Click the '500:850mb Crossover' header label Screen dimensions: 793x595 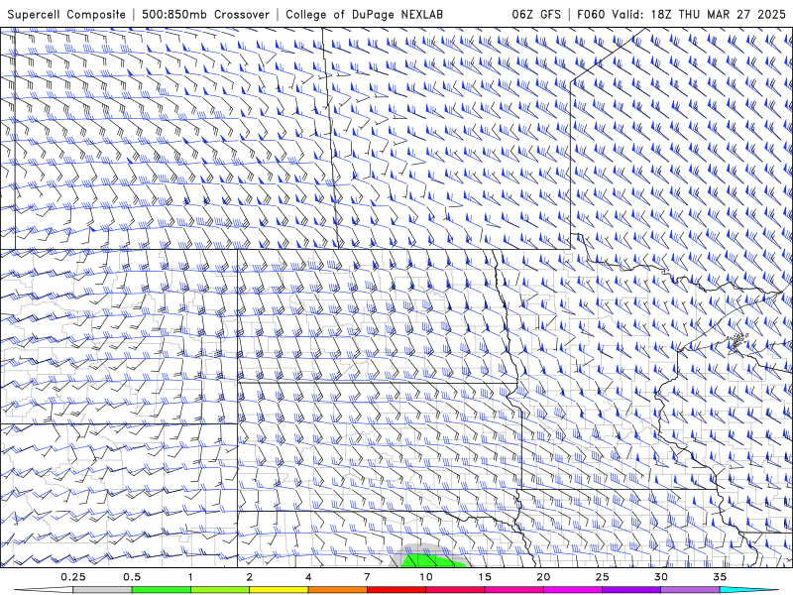point(205,14)
